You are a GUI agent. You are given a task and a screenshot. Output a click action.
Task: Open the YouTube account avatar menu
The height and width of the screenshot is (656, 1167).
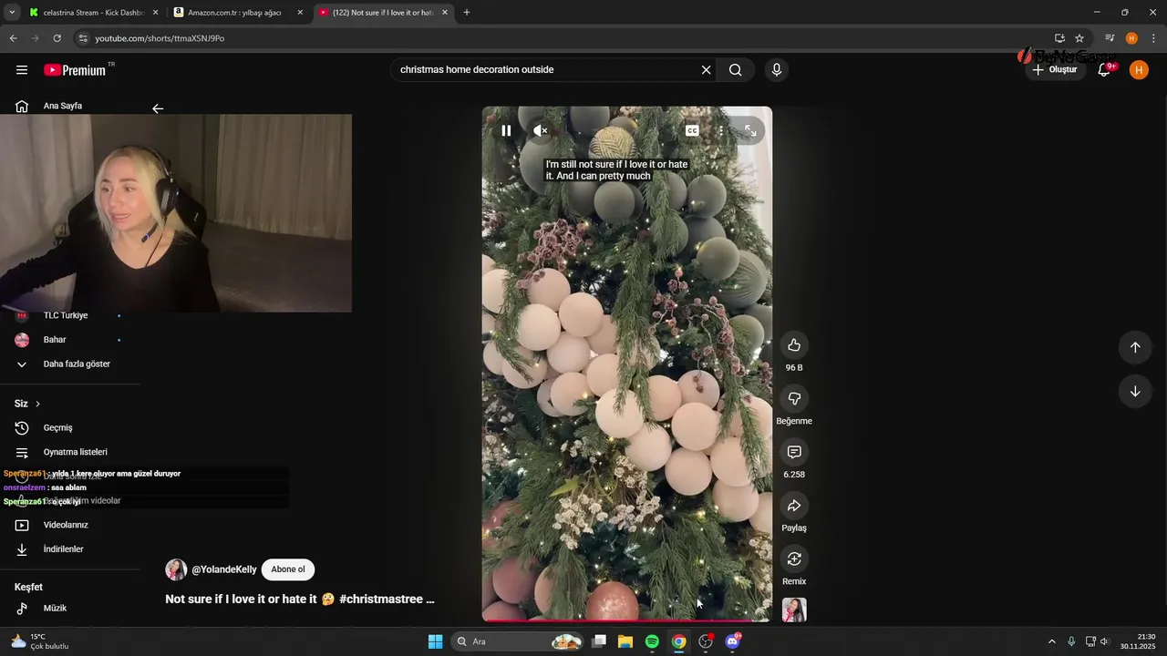tap(1139, 70)
